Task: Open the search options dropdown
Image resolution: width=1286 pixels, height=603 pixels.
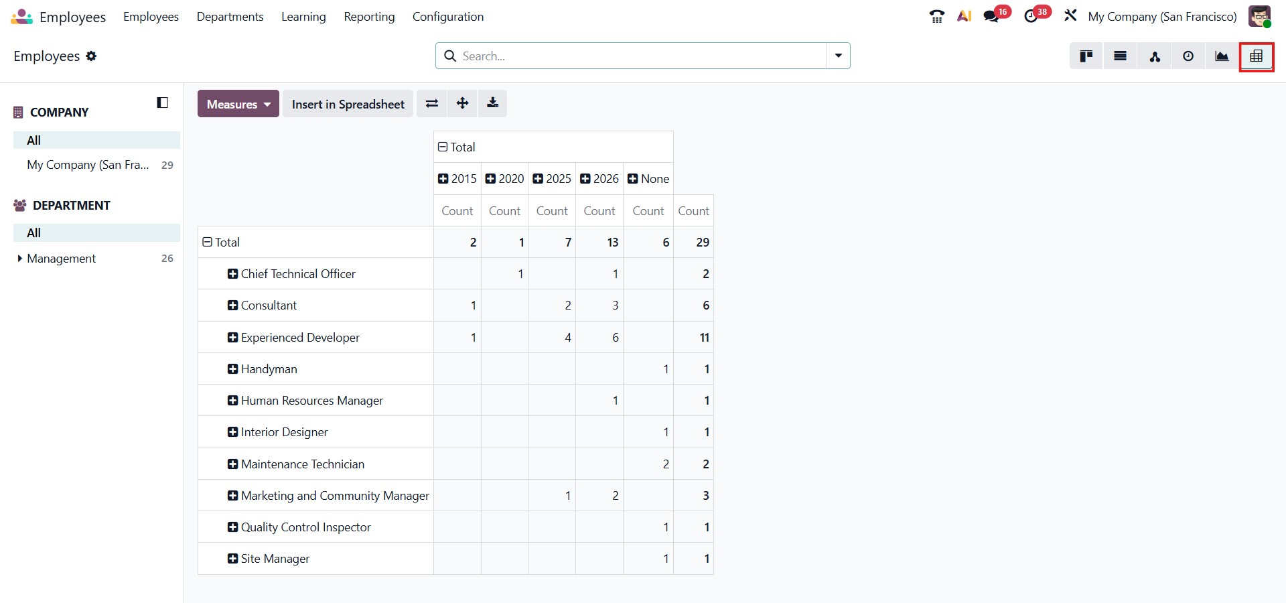Action: pyautogui.click(x=838, y=56)
